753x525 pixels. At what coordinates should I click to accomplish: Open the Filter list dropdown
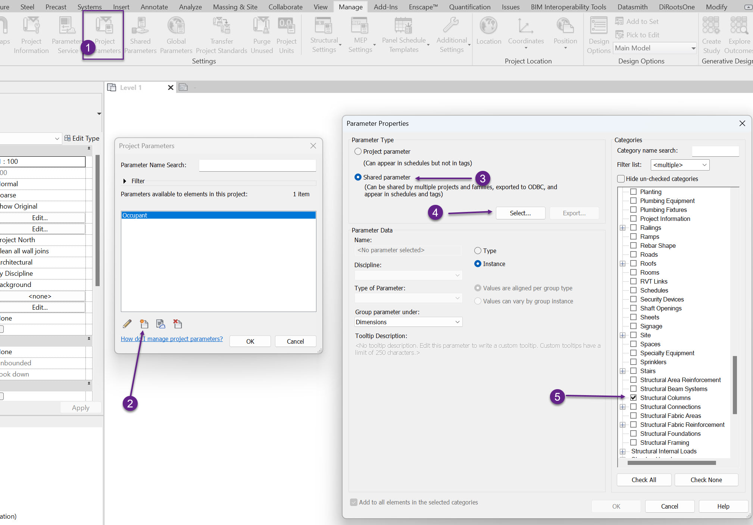coord(680,165)
